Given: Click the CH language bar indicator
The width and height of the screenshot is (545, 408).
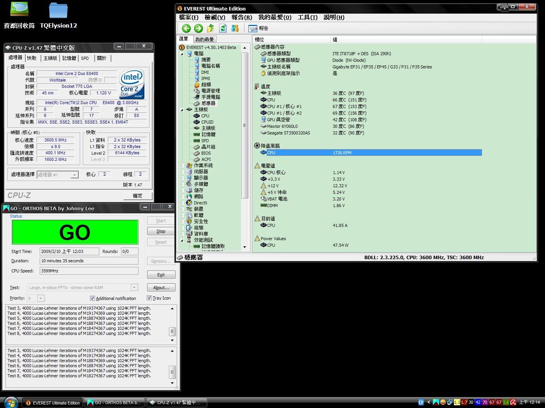Looking at the screenshot, I should [421, 403].
